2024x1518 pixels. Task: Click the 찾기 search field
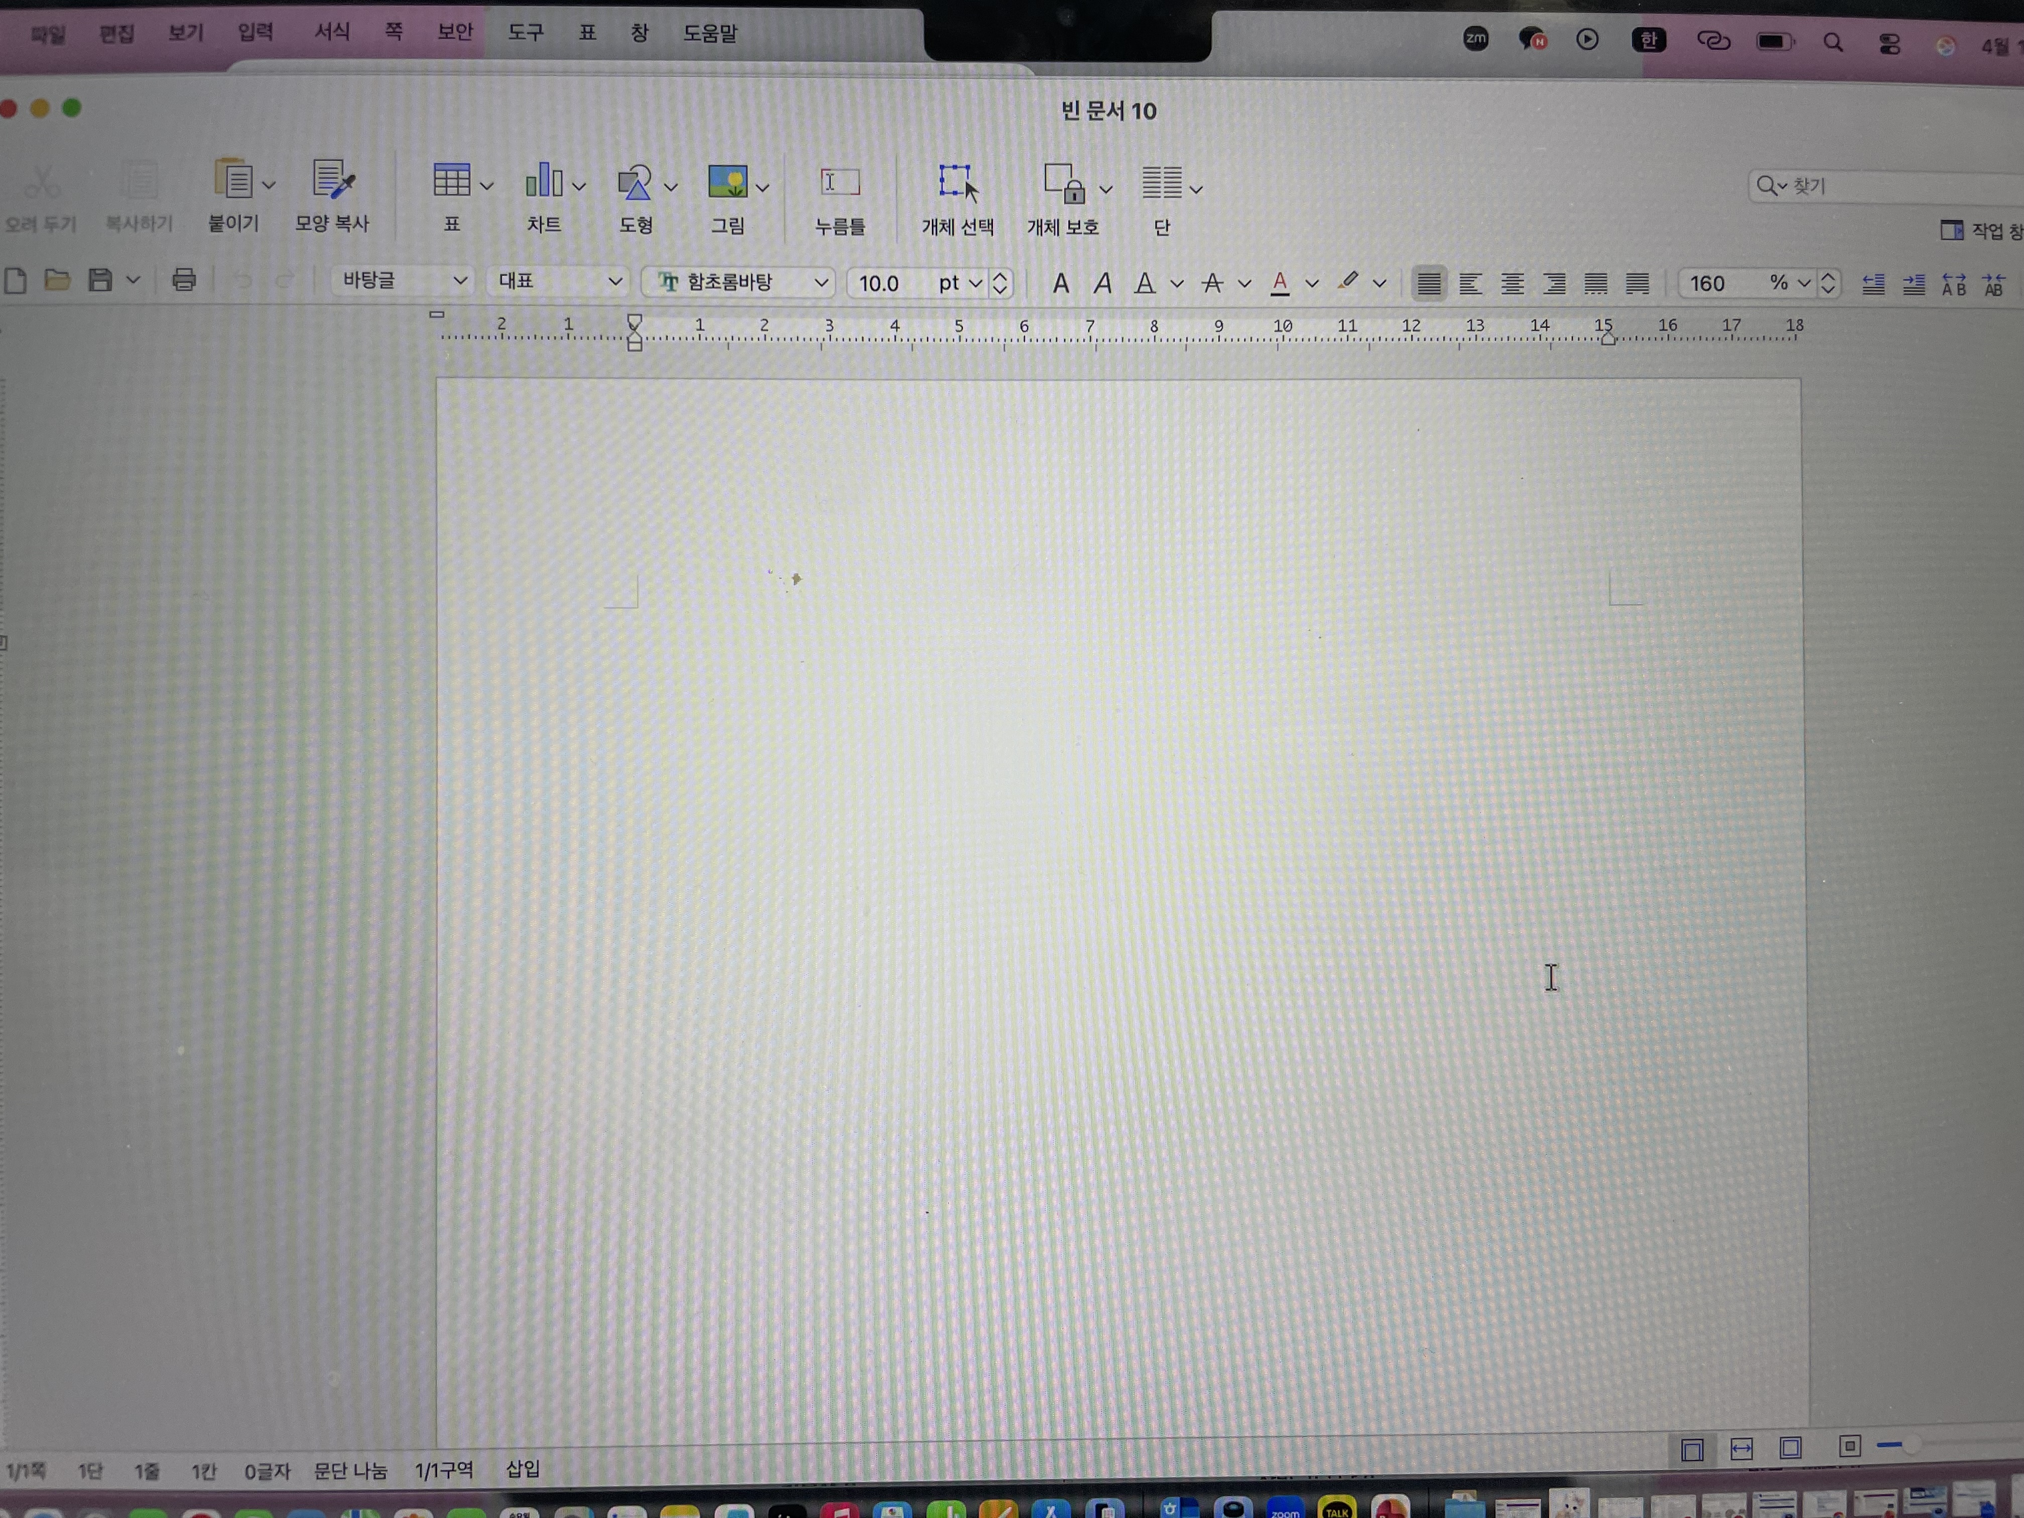[1886, 186]
